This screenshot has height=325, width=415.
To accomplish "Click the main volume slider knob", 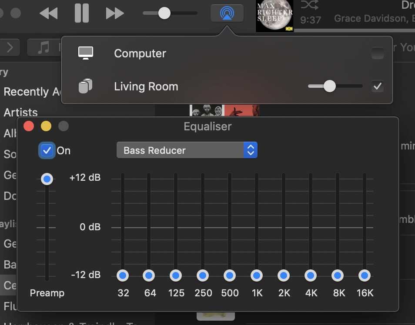I will pyautogui.click(x=164, y=13).
